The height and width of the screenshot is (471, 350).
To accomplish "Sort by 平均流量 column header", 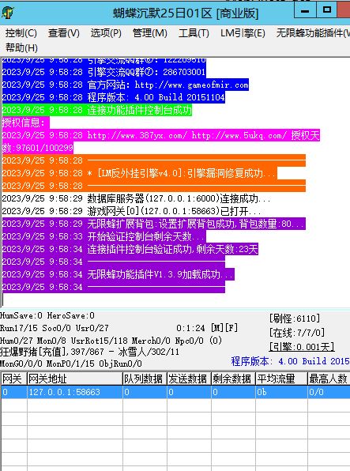I will (x=281, y=379).
